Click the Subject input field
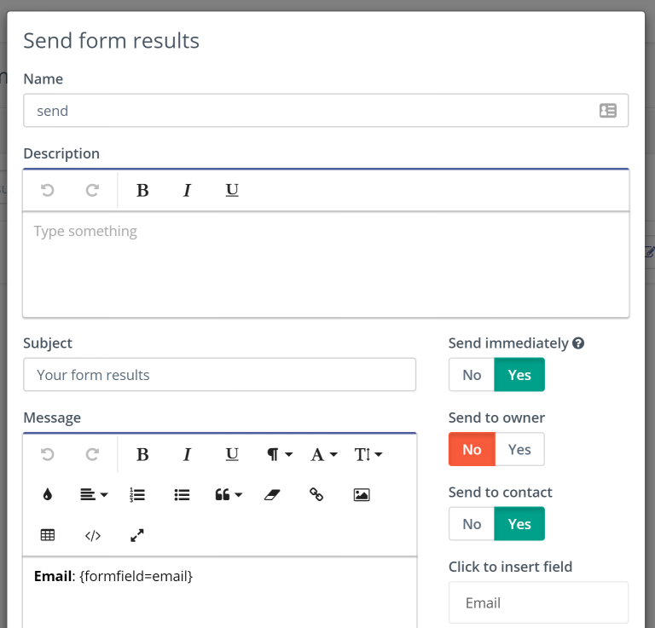The image size is (655, 628). 220,375
